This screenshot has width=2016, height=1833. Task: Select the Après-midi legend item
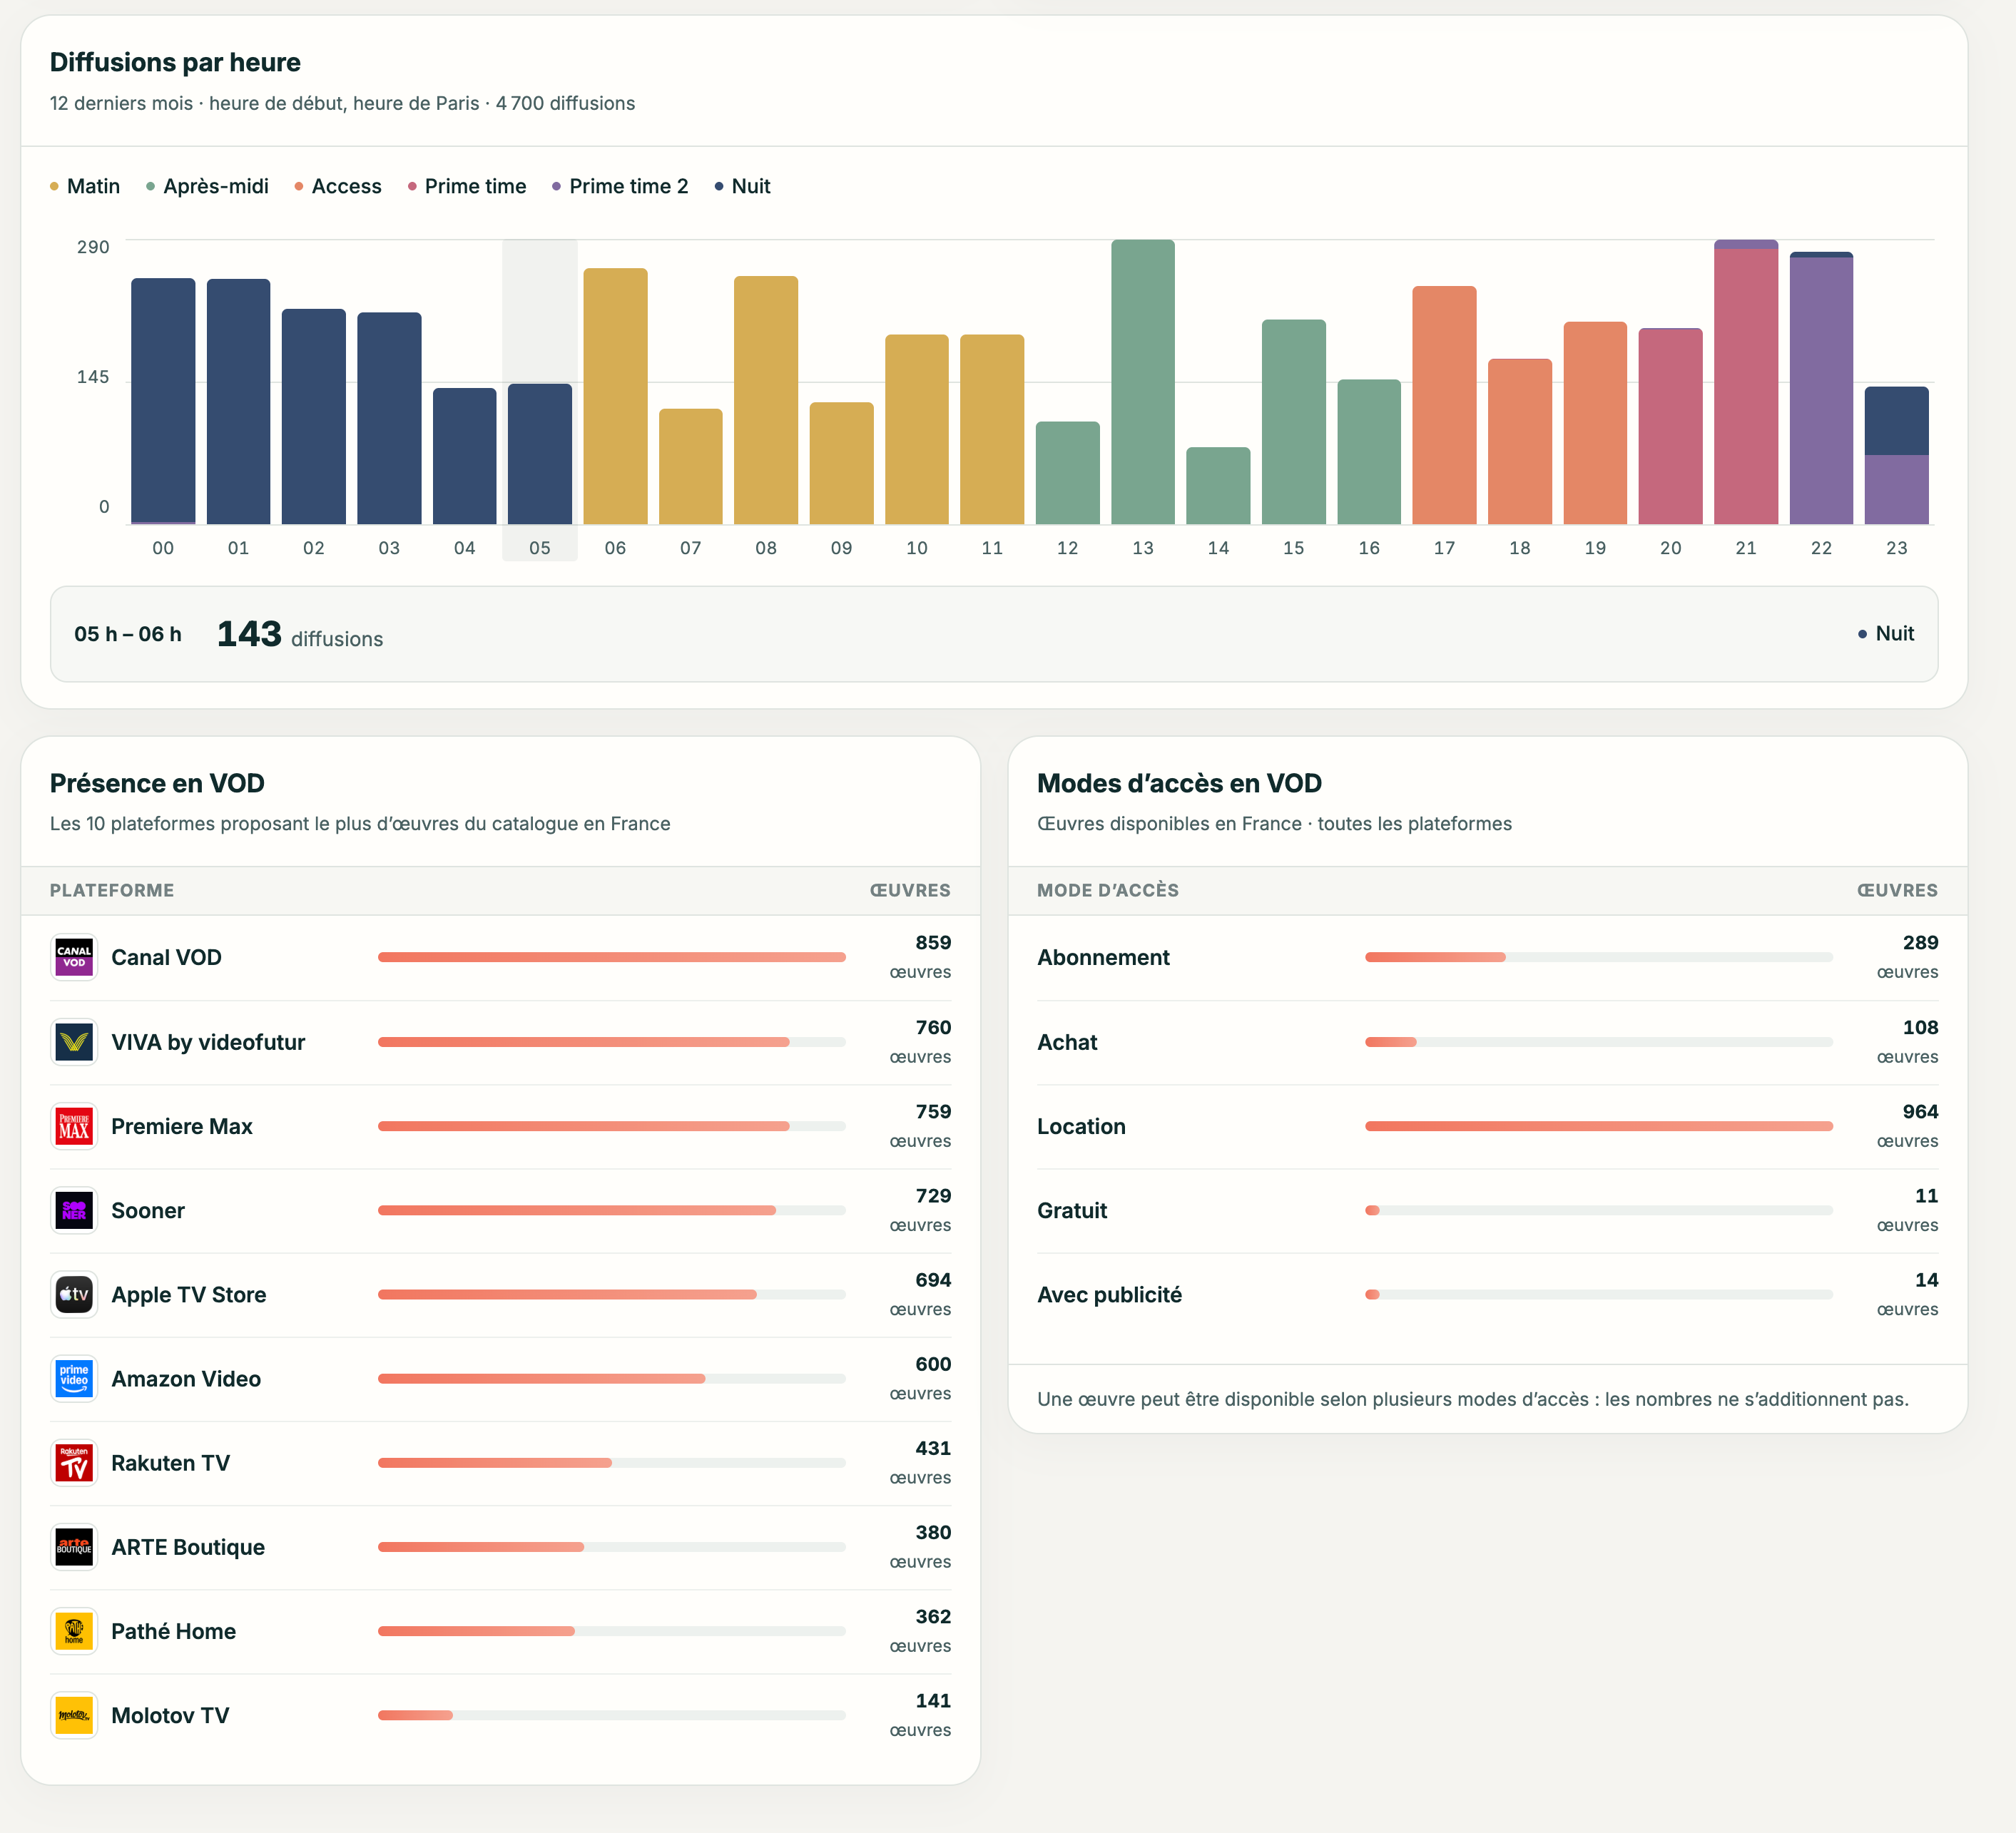pos(207,186)
